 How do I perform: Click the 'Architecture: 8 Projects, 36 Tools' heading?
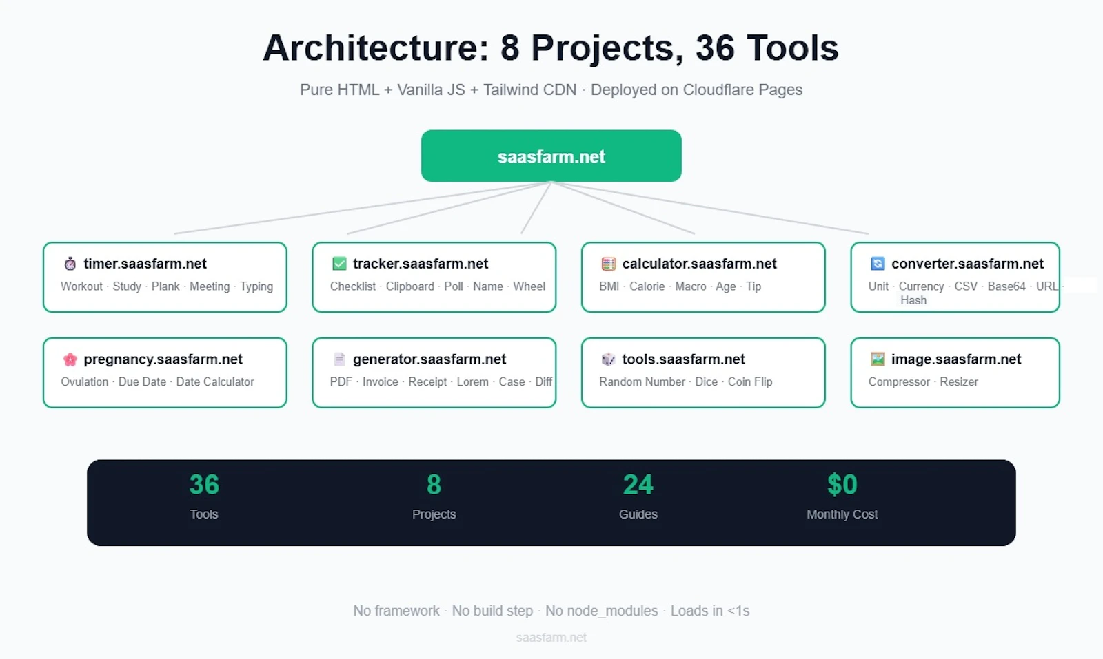(551, 48)
